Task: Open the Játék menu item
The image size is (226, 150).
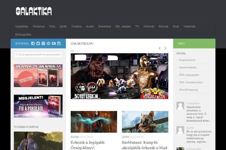Action: point(63,26)
